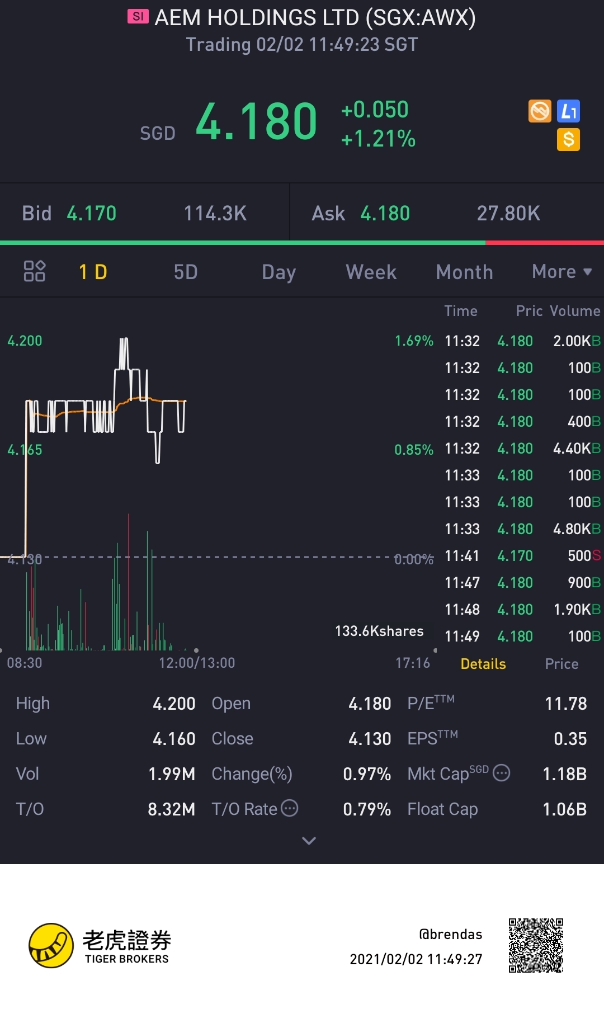Tap the +0.050 price change value
Image resolution: width=604 pixels, height=1028 pixels.
click(x=375, y=110)
